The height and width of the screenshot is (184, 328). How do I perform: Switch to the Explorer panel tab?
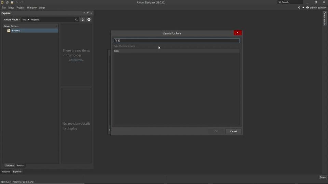[x=17, y=172]
